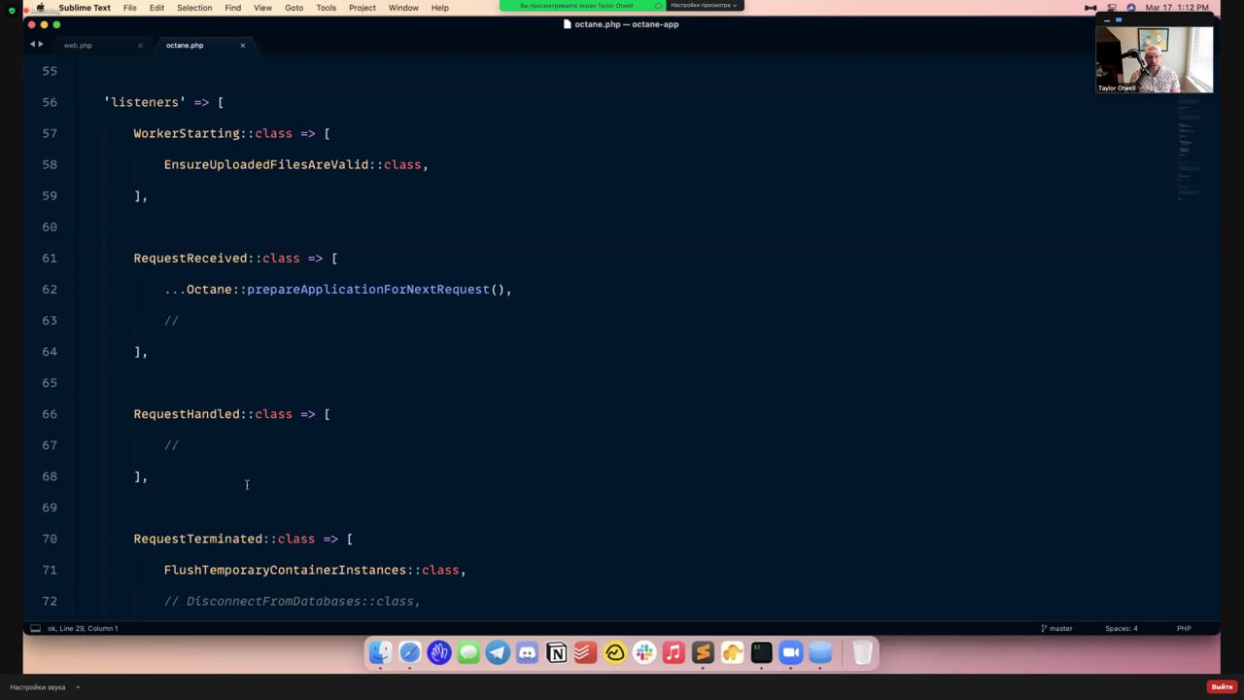Click the code minimap
The width and height of the screenshot is (1244, 700).
[x=1189, y=146]
